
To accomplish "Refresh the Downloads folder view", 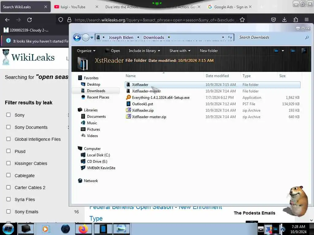I will [230, 37].
